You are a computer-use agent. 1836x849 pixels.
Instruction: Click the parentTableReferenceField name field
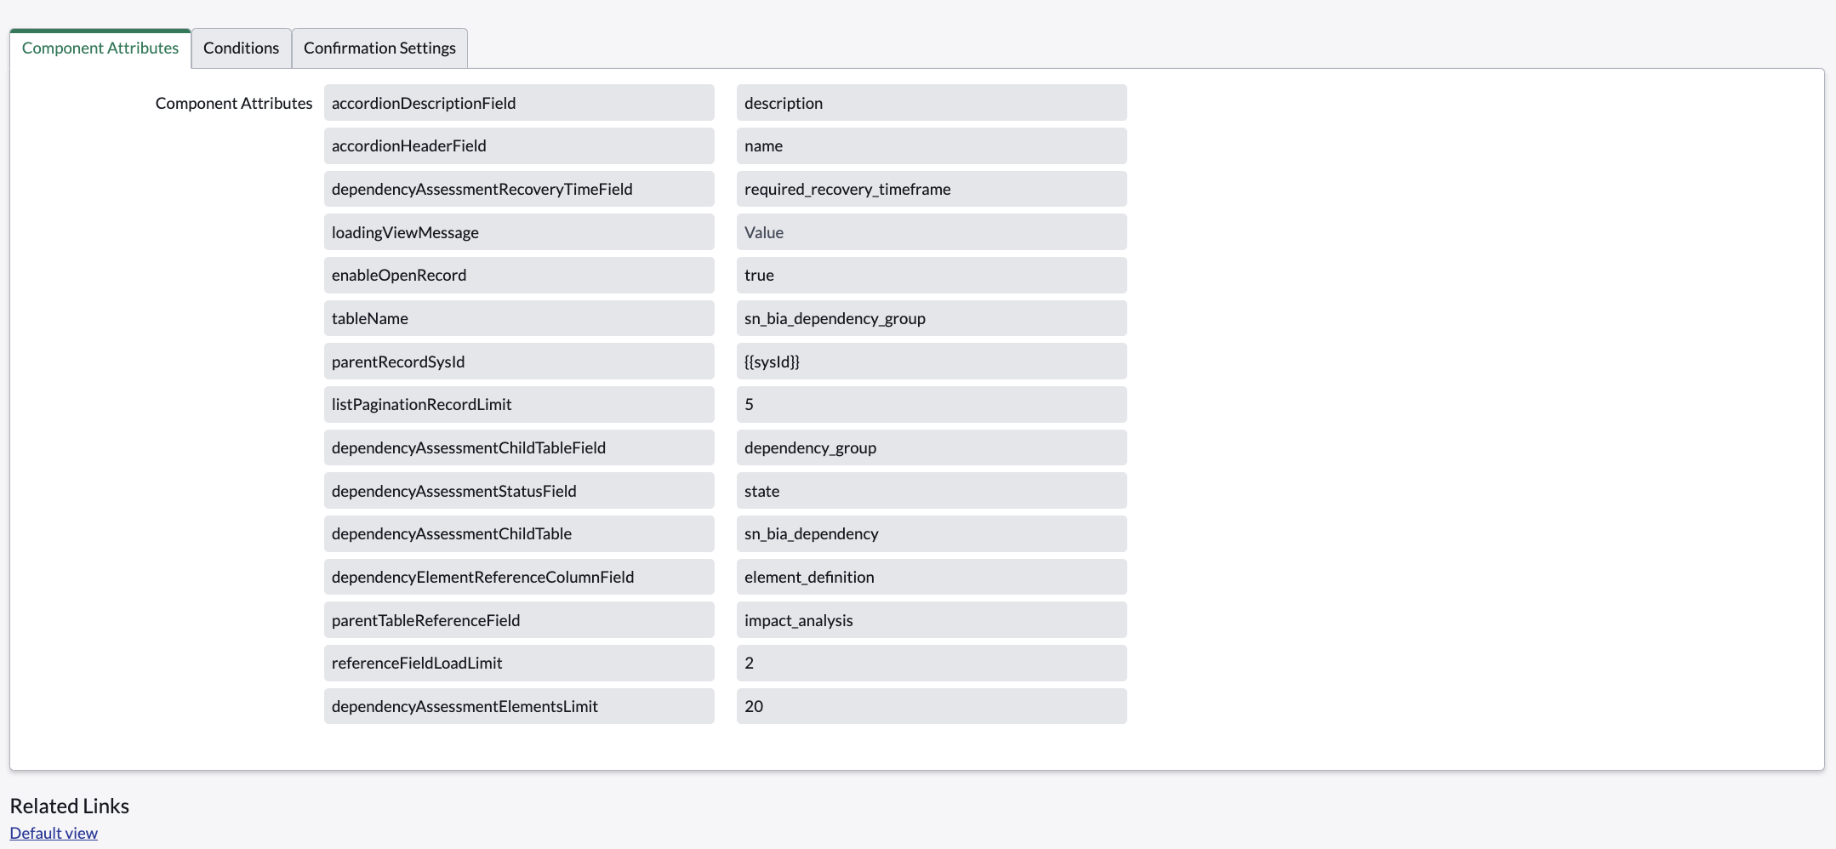[x=519, y=619]
